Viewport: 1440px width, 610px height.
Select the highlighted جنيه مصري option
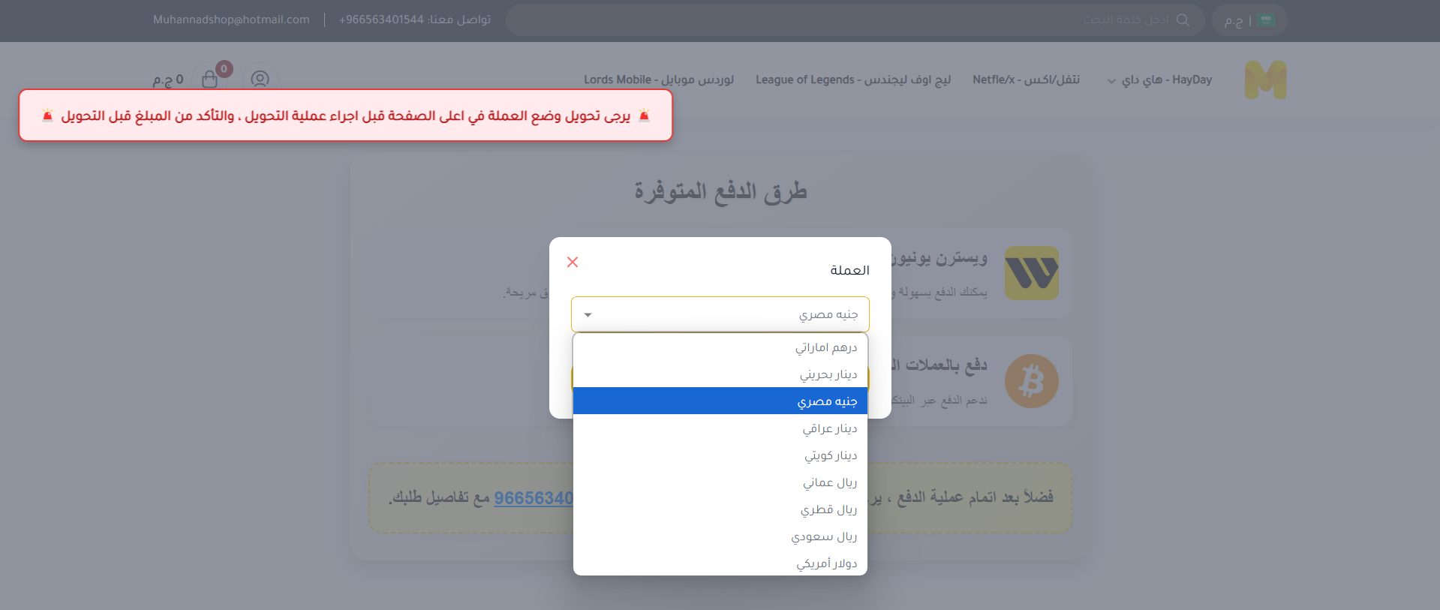(826, 401)
